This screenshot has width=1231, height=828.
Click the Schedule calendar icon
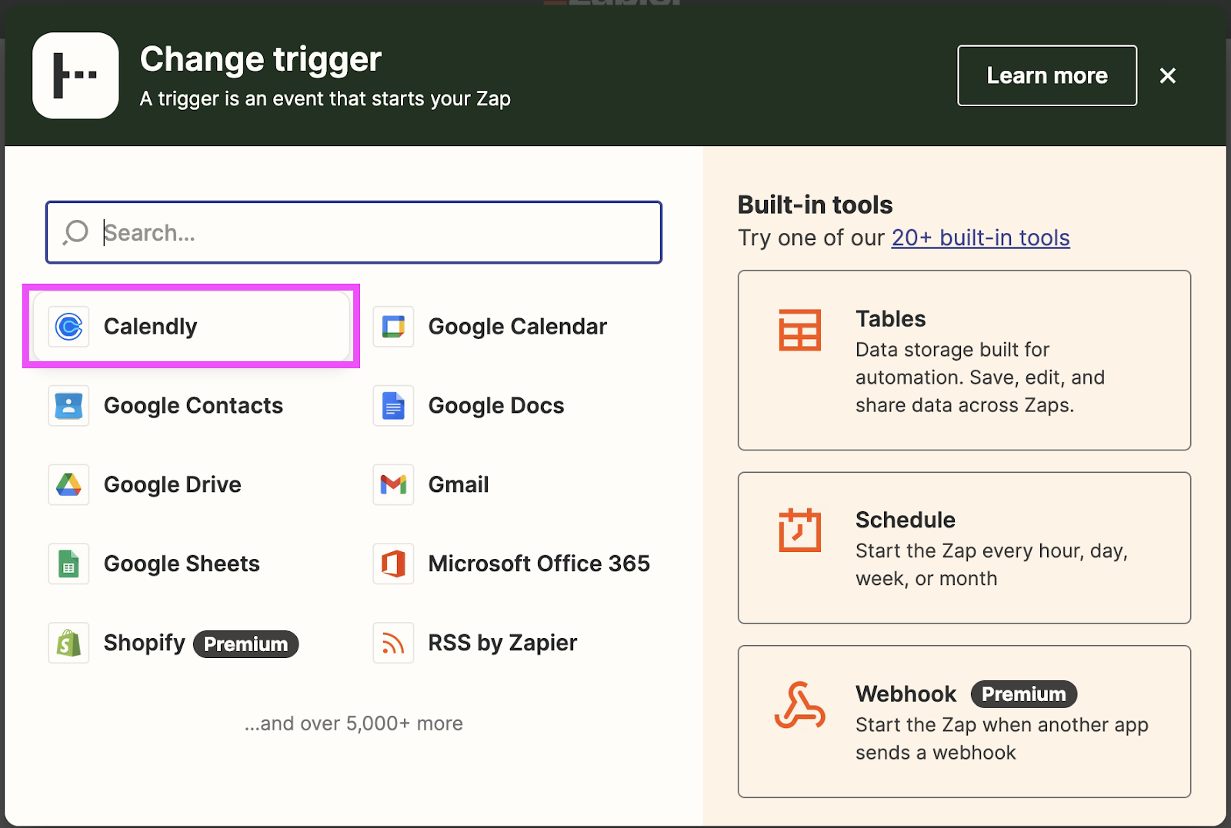click(799, 530)
